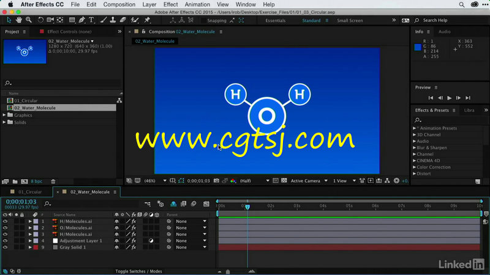Screen dimensions: 490x275
Task: Click the blue color swatch in Info panel
Action: click(x=418, y=48)
